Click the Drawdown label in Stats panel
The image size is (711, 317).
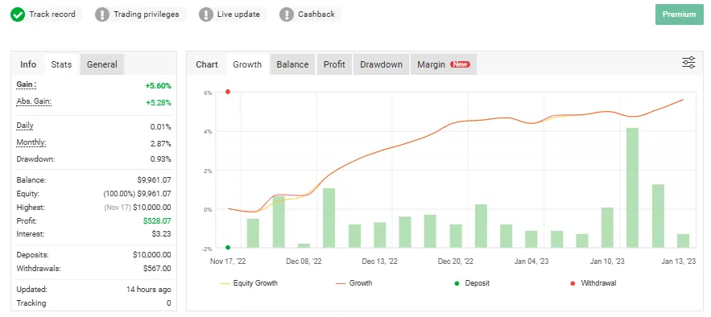coord(35,159)
